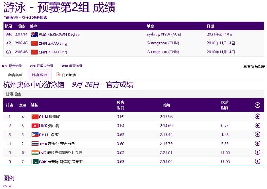This screenshot has width=267, height=189.
Task: Click the Hong Kong flag icon
Action: [35, 126]
